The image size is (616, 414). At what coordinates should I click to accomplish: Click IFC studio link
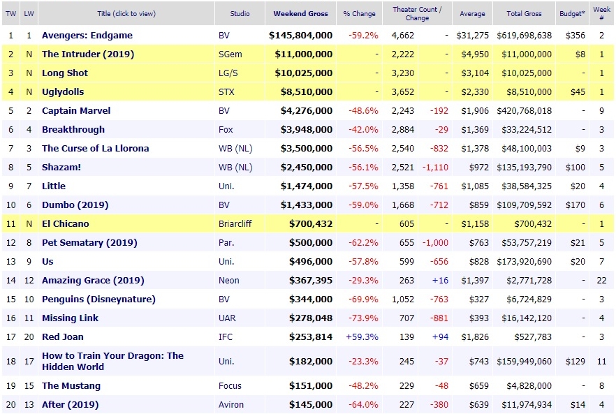click(226, 337)
